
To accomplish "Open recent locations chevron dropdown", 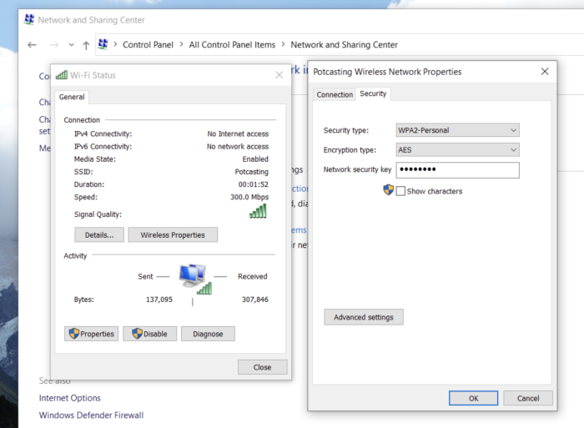I will coord(71,45).
